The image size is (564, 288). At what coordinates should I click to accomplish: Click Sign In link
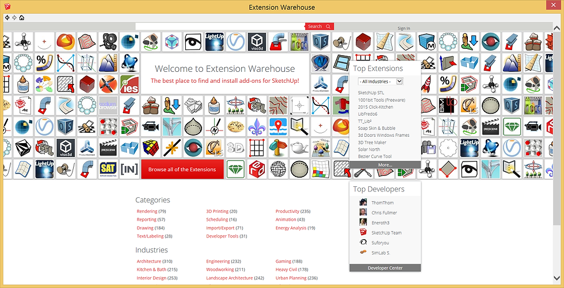(x=403, y=28)
